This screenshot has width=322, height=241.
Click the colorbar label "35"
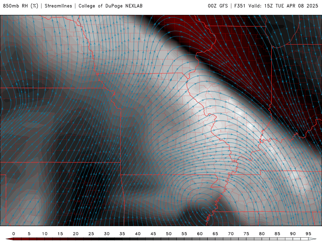click(x=122, y=234)
